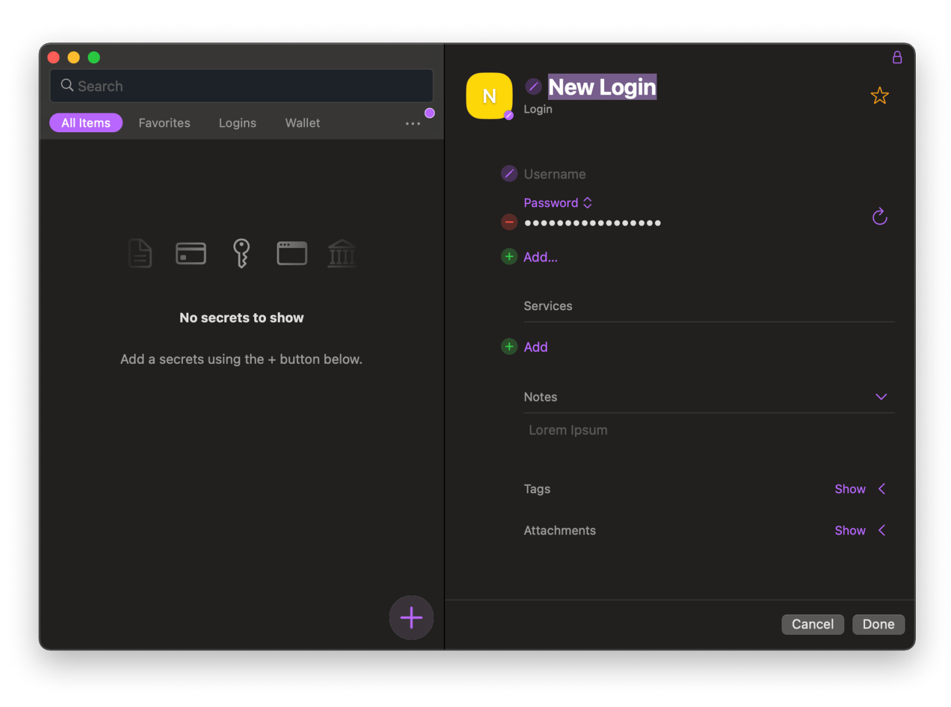Click the yellow N item icon
951x707 pixels.
(489, 96)
